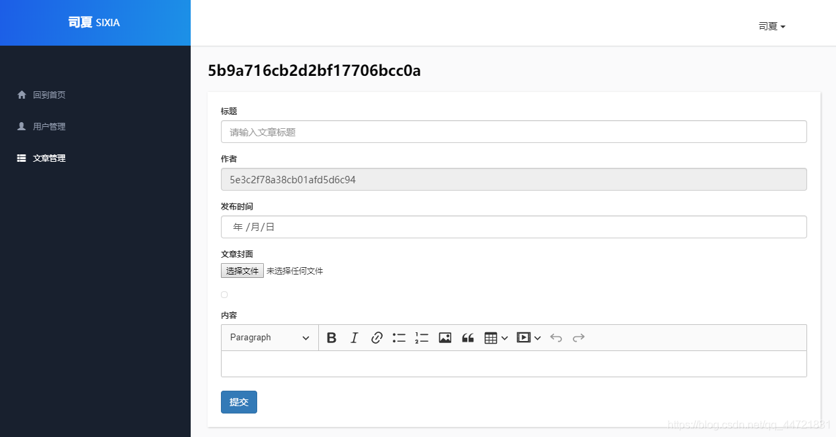Click the undo arrow in the editor toolbar

click(x=556, y=338)
